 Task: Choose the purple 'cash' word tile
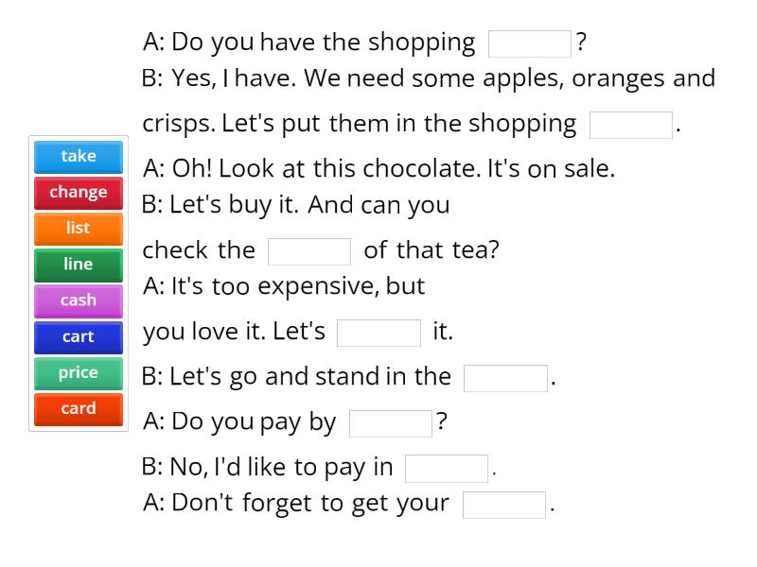pyautogui.click(x=79, y=301)
